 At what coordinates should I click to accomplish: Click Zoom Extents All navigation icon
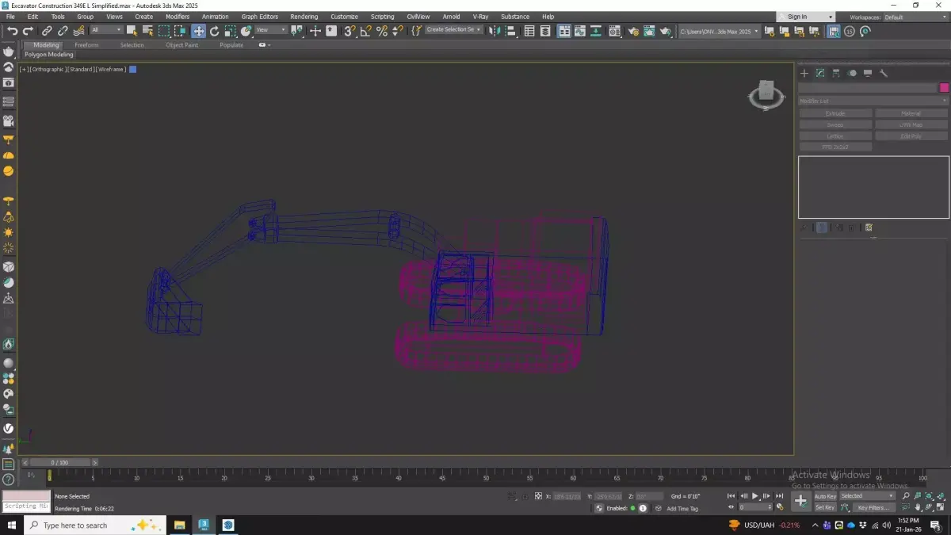pyautogui.click(x=941, y=495)
